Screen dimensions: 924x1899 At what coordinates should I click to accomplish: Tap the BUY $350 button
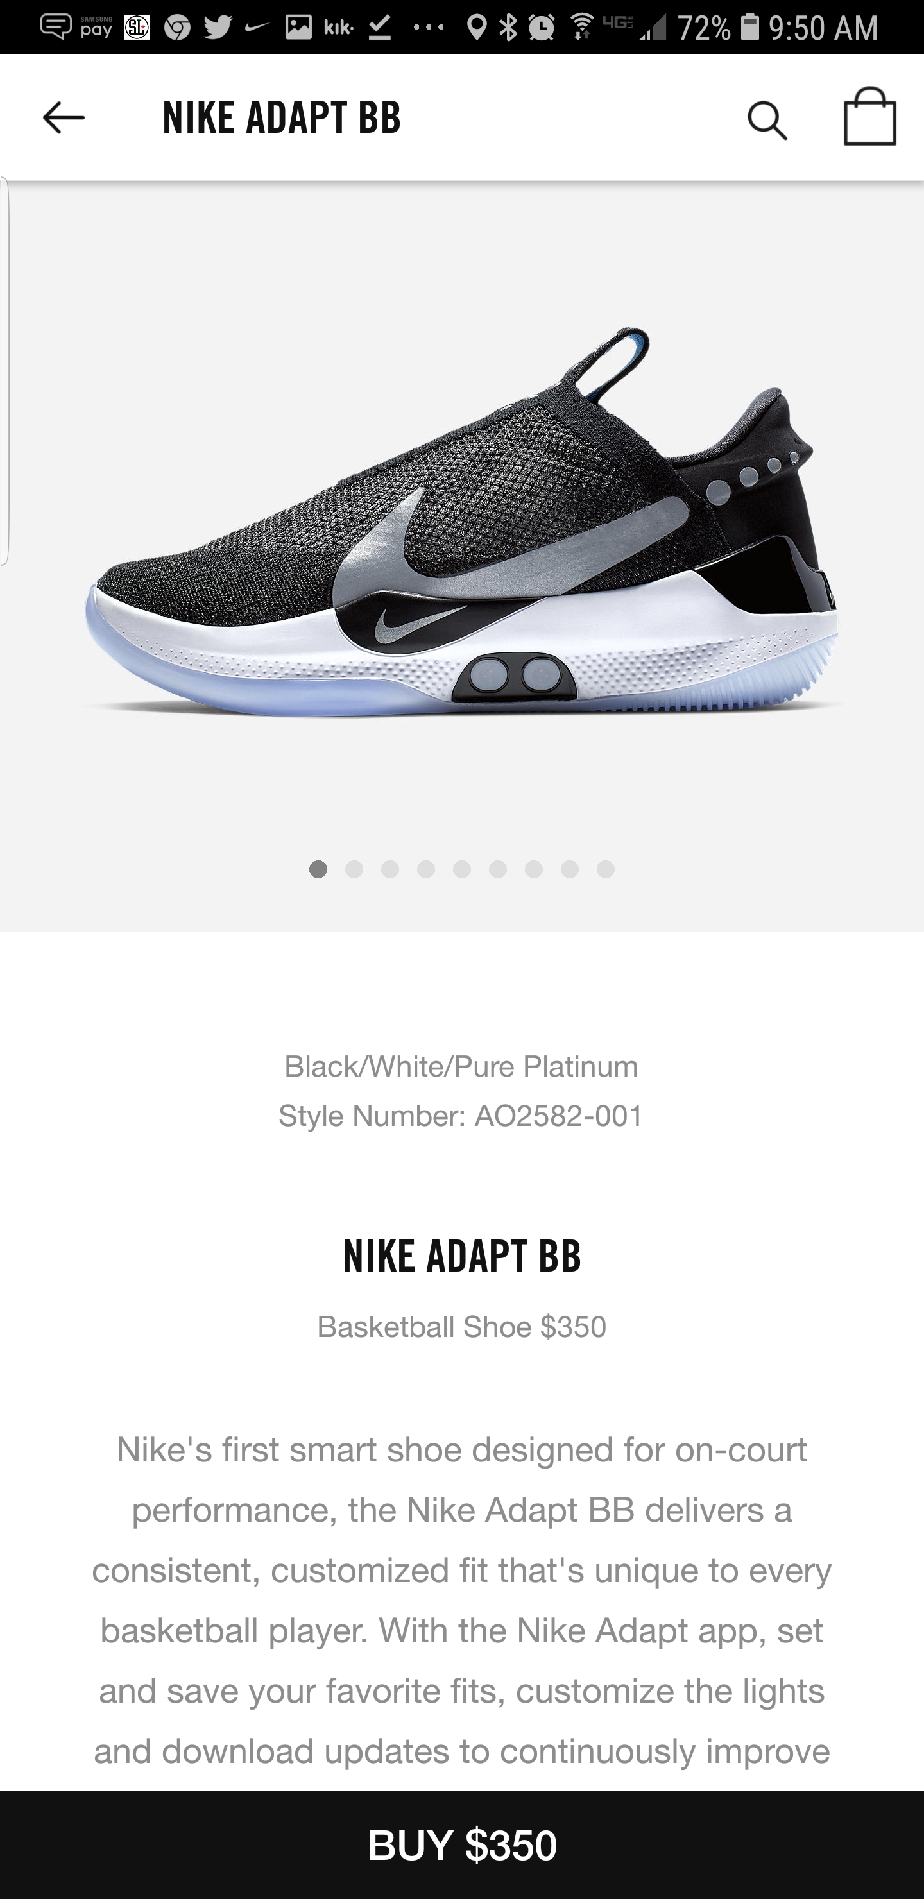tap(461, 1844)
